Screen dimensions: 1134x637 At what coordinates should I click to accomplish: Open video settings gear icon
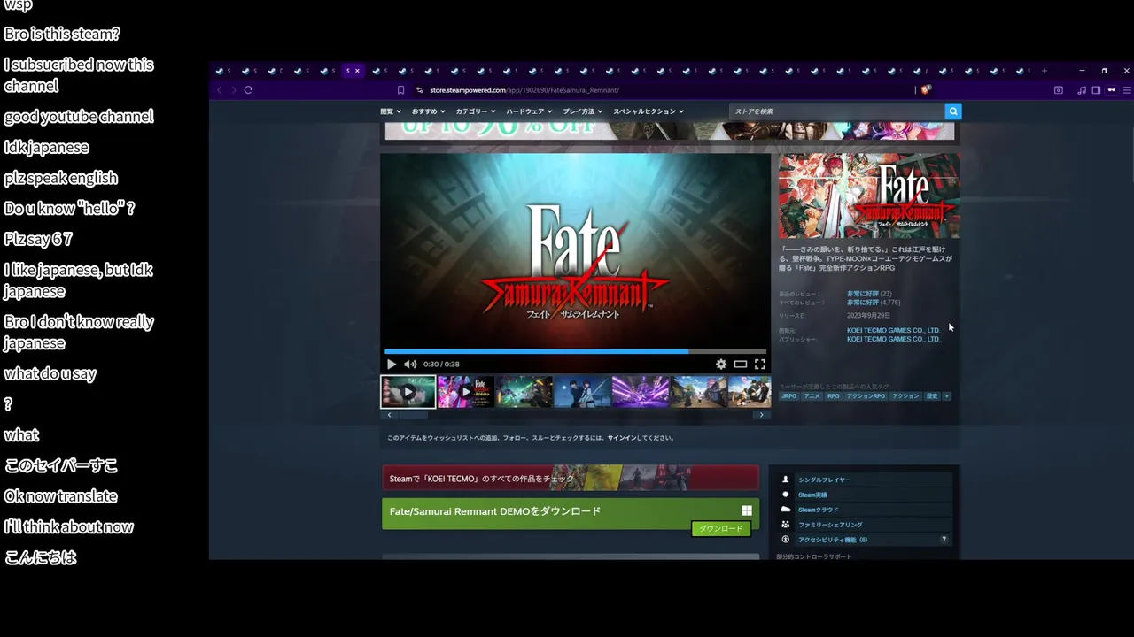tap(721, 365)
